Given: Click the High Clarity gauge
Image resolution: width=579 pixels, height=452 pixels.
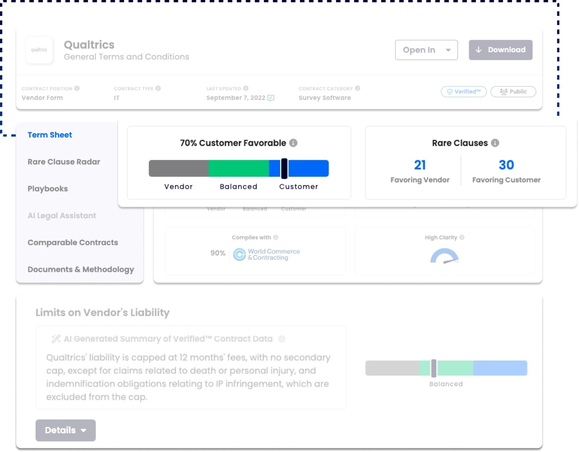Looking at the screenshot, I should pos(445,256).
